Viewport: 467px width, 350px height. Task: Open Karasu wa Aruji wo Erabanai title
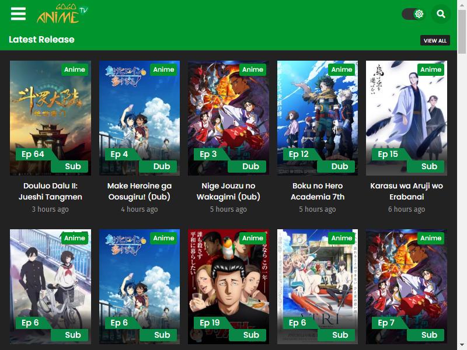coord(406,191)
